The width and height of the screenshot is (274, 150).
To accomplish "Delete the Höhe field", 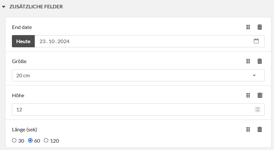I will pos(260,95).
